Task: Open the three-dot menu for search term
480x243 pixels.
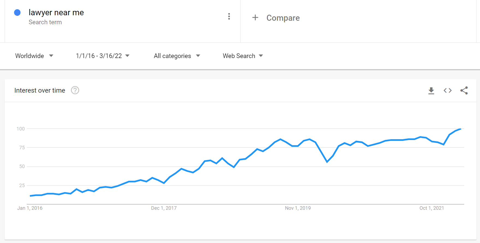Action: (x=229, y=16)
